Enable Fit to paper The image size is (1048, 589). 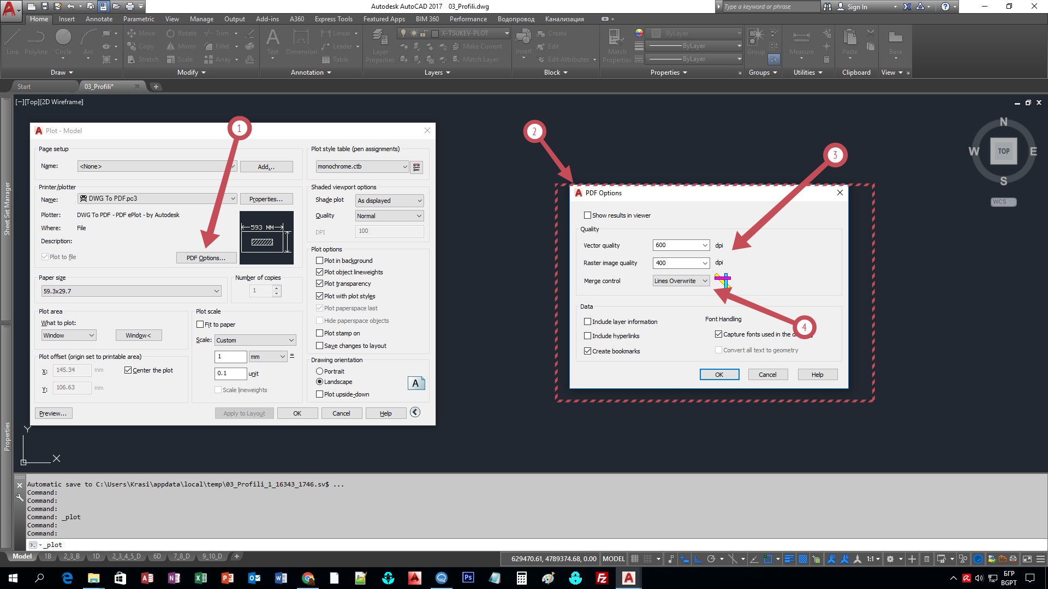[200, 324]
